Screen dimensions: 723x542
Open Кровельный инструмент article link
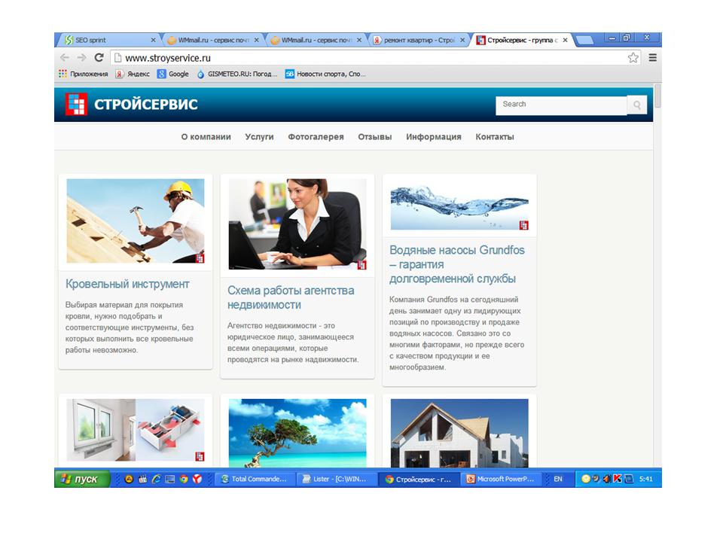coord(127,284)
